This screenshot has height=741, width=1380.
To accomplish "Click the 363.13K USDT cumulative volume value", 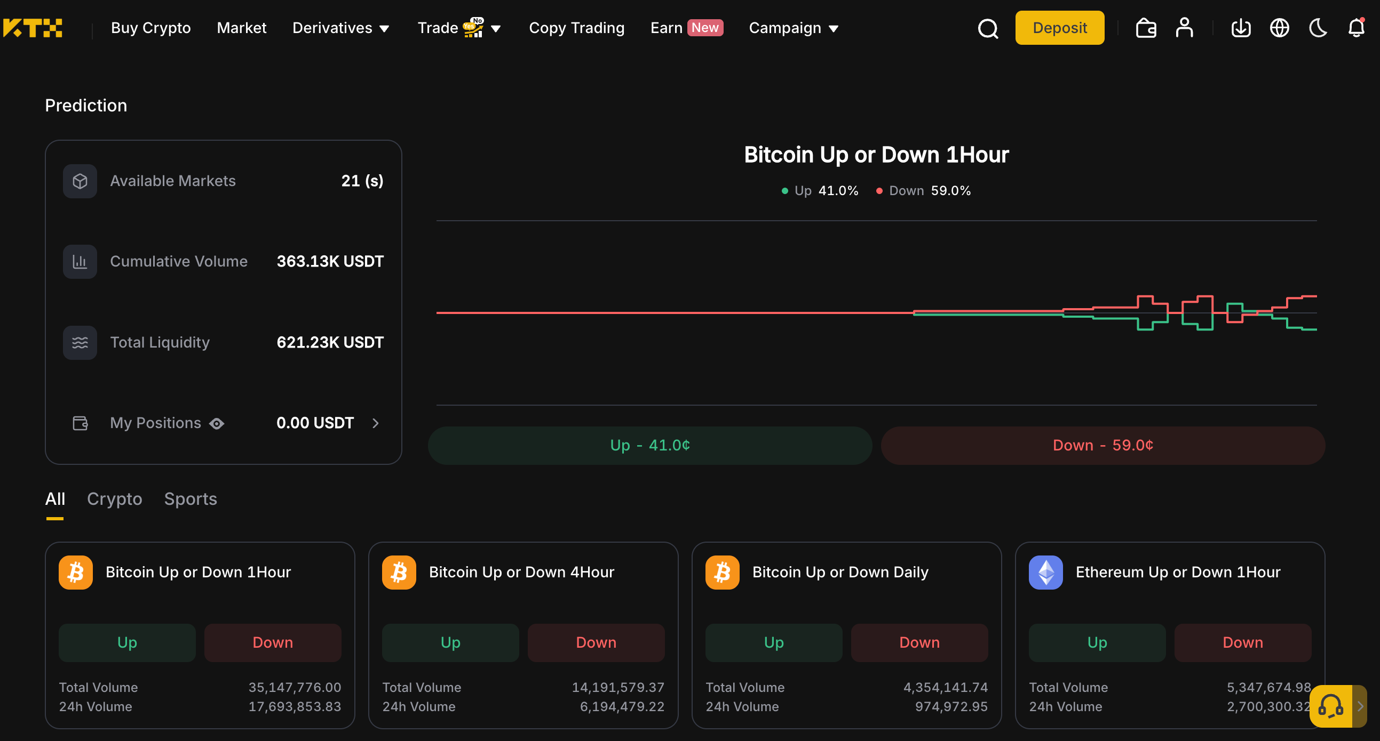I will click(x=330, y=262).
